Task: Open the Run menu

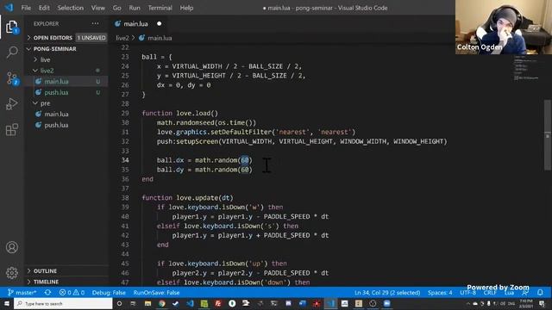Action: [x=135, y=8]
